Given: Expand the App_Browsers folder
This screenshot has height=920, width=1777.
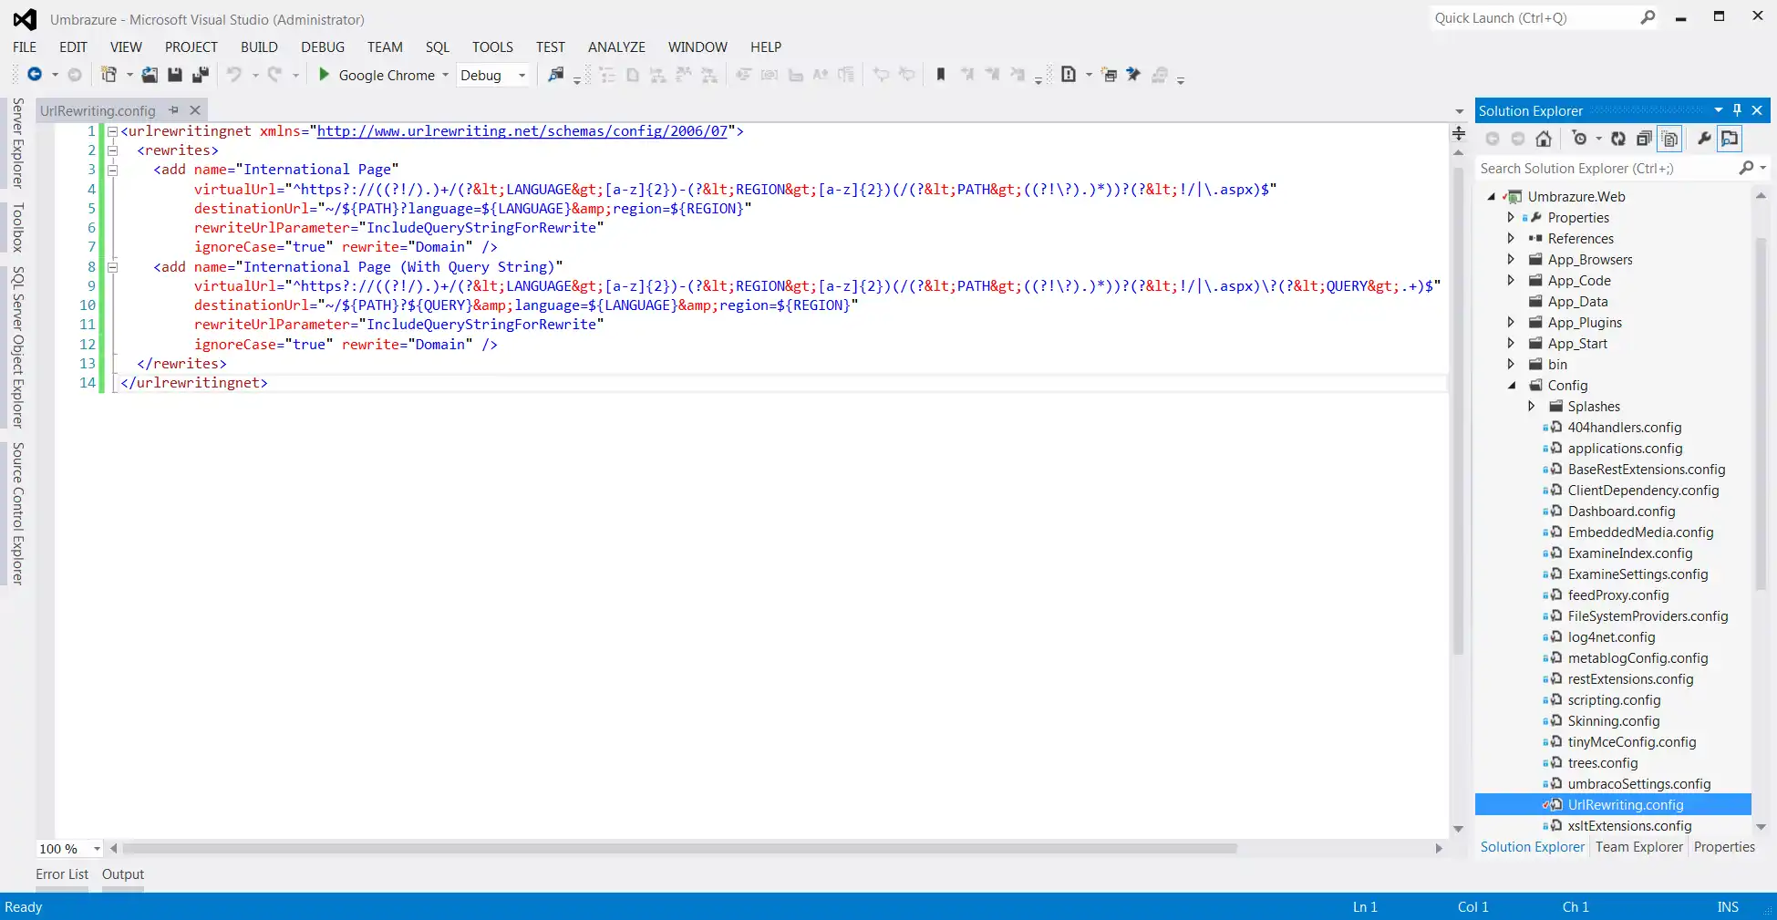Looking at the screenshot, I should tap(1511, 259).
